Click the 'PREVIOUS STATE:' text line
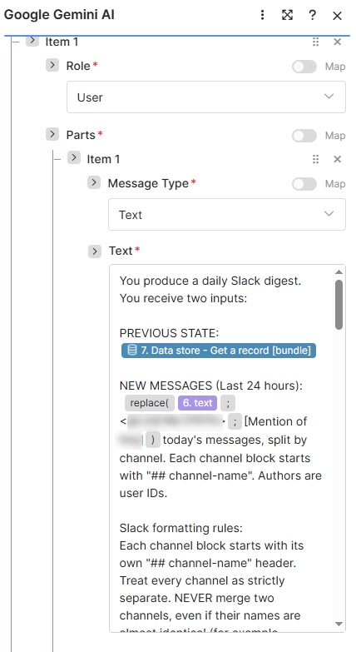 pyautogui.click(x=169, y=333)
